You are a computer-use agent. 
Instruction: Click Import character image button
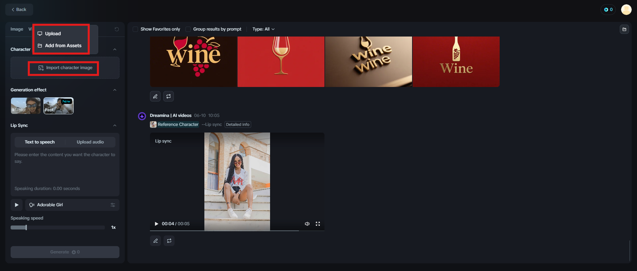click(65, 68)
